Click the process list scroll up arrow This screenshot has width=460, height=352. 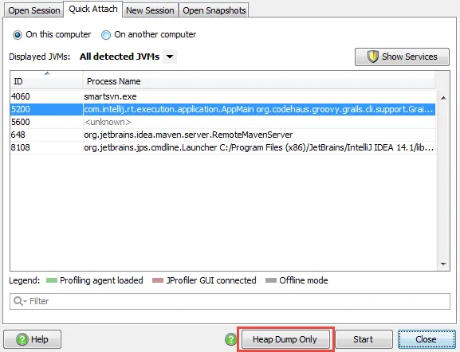(x=443, y=98)
